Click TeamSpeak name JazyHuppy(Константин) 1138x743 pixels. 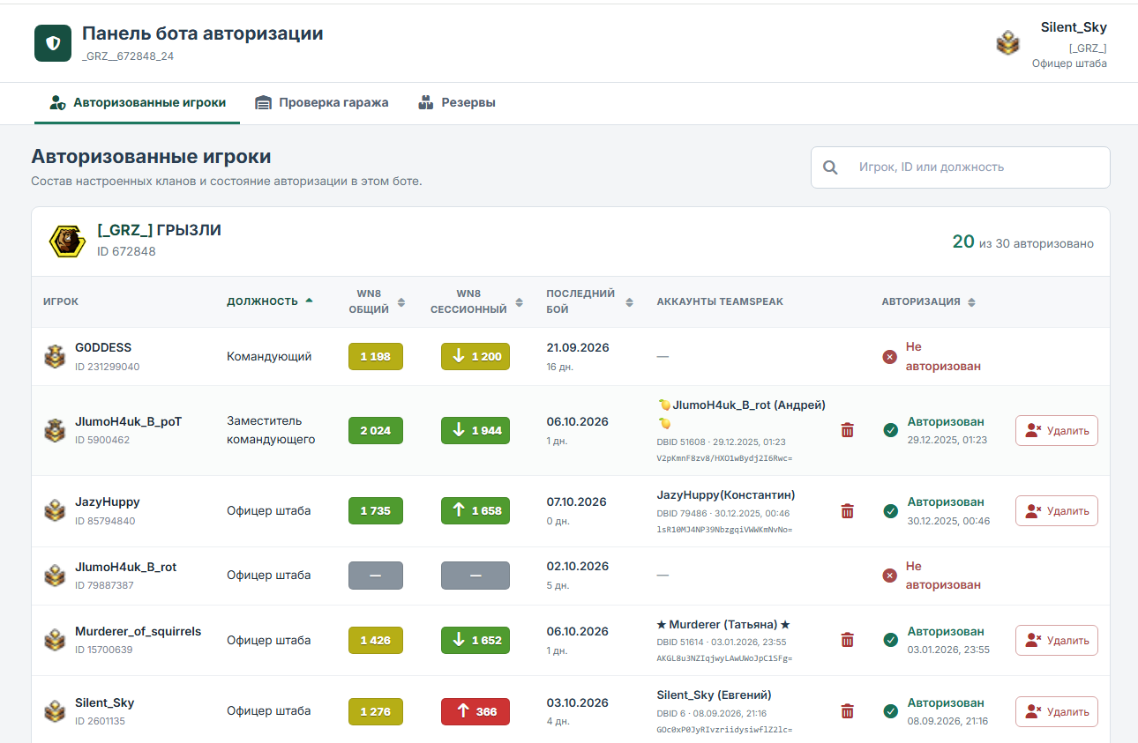coord(726,494)
